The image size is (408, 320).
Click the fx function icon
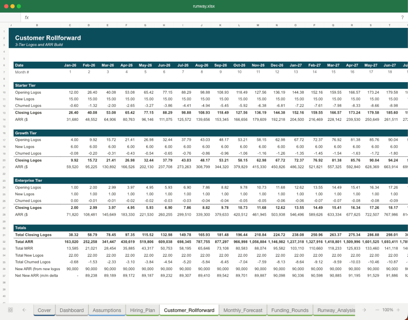(x=27, y=18)
